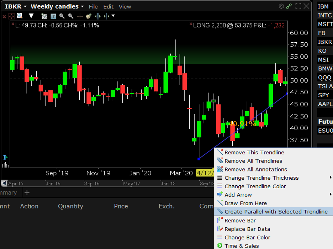The height and width of the screenshot is (249, 333).
Task: Click the text annotation T icon
Action: (53, 16)
